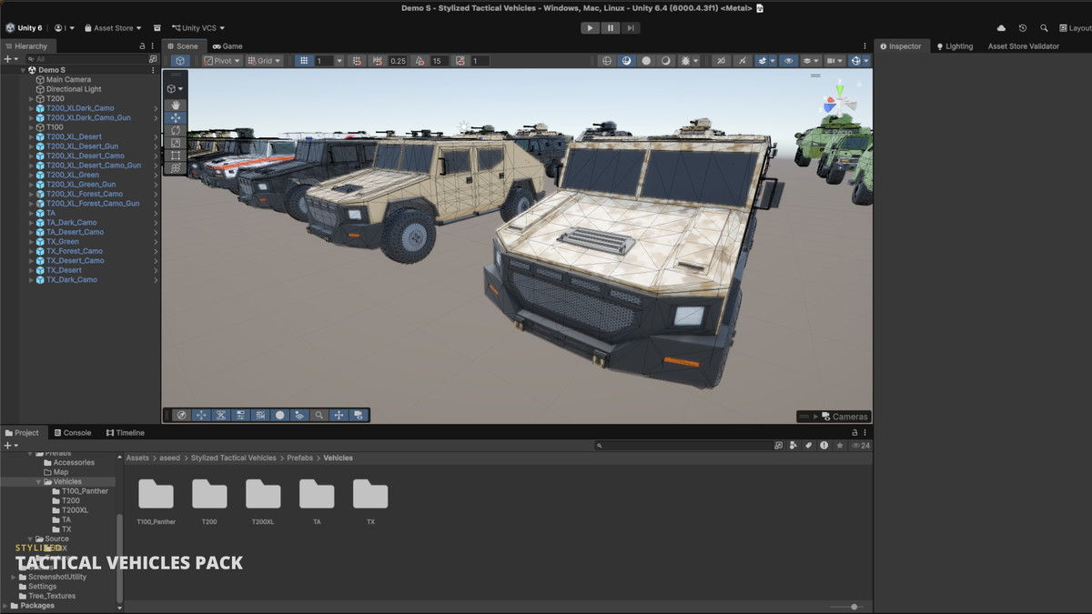Click the Project panel search field
The height and width of the screenshot is (614, 1092).
pos(684,446)
